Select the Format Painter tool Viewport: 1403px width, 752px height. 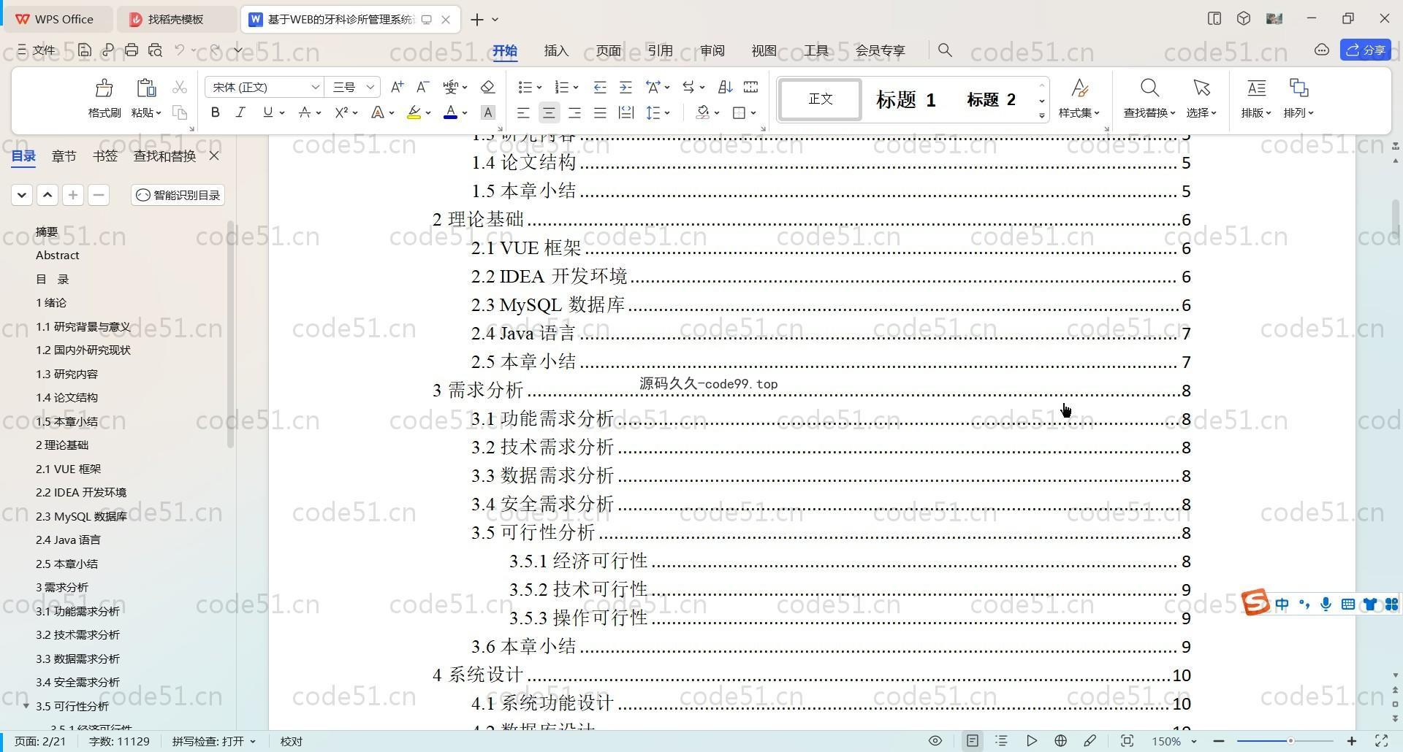(x=104, y=98)
